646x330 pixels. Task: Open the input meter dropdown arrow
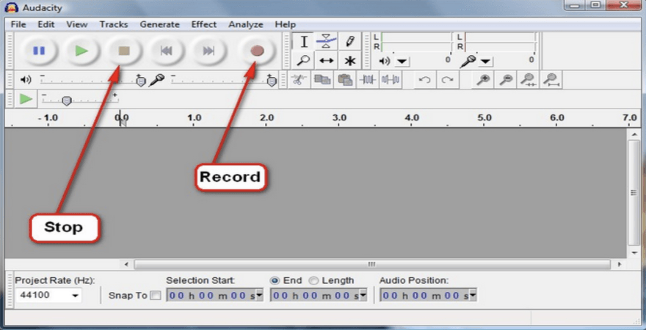tap(486, 62)
